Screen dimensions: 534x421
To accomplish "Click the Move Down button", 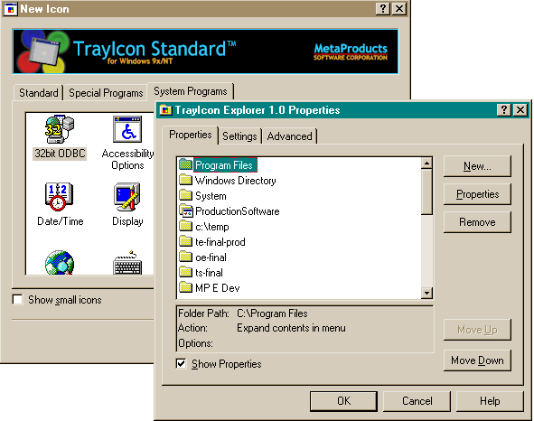I will [x=477, y=360].
